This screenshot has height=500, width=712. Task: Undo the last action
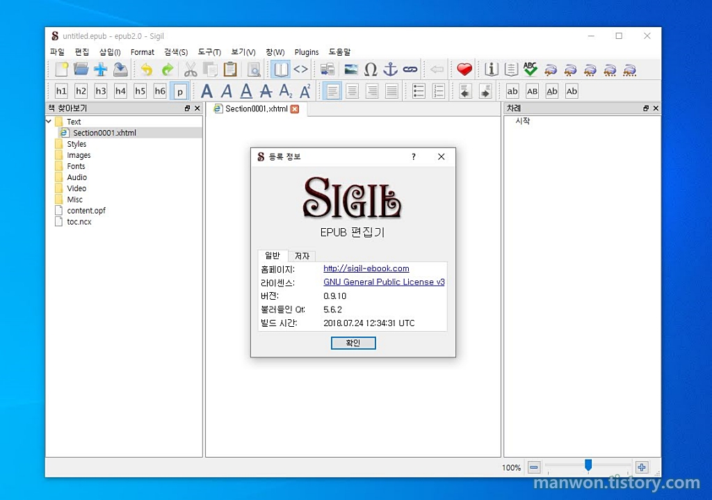[146, 70]
